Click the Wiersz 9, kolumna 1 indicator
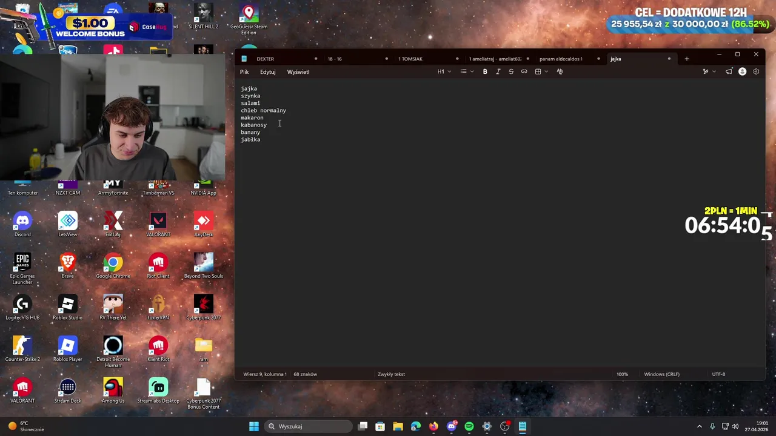The width and height of the screenshot is (776, 436). pos(265,374)
